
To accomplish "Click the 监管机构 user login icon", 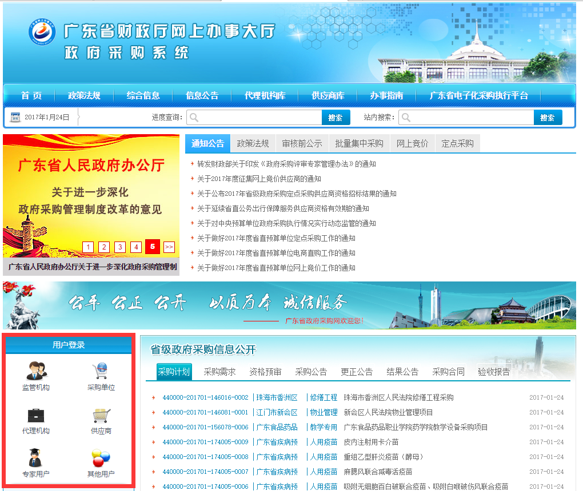I will coord(35,372).
